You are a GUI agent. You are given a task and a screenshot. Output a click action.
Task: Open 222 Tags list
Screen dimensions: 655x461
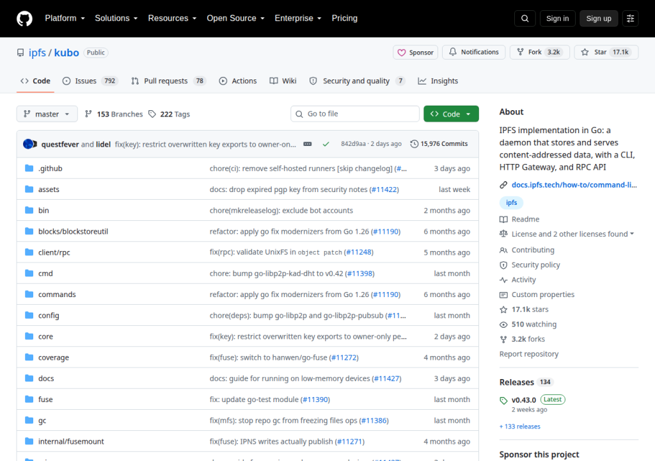(x=169, y=114)
